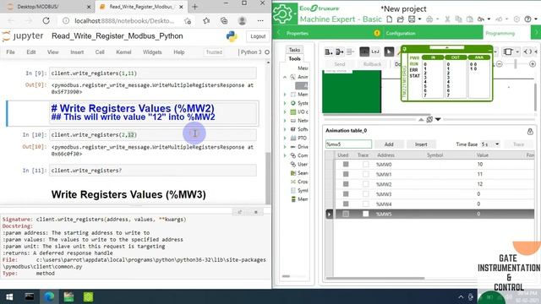
Task: Click the Paste icon in Machine Expert toolbar
Action: [x=469, y=19]
